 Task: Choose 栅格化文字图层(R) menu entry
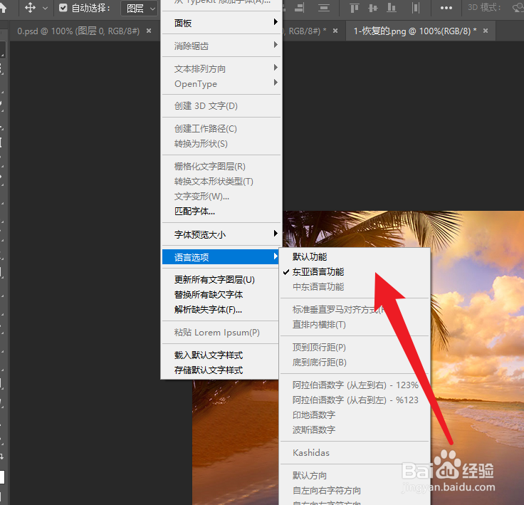(x=221, y=167)
